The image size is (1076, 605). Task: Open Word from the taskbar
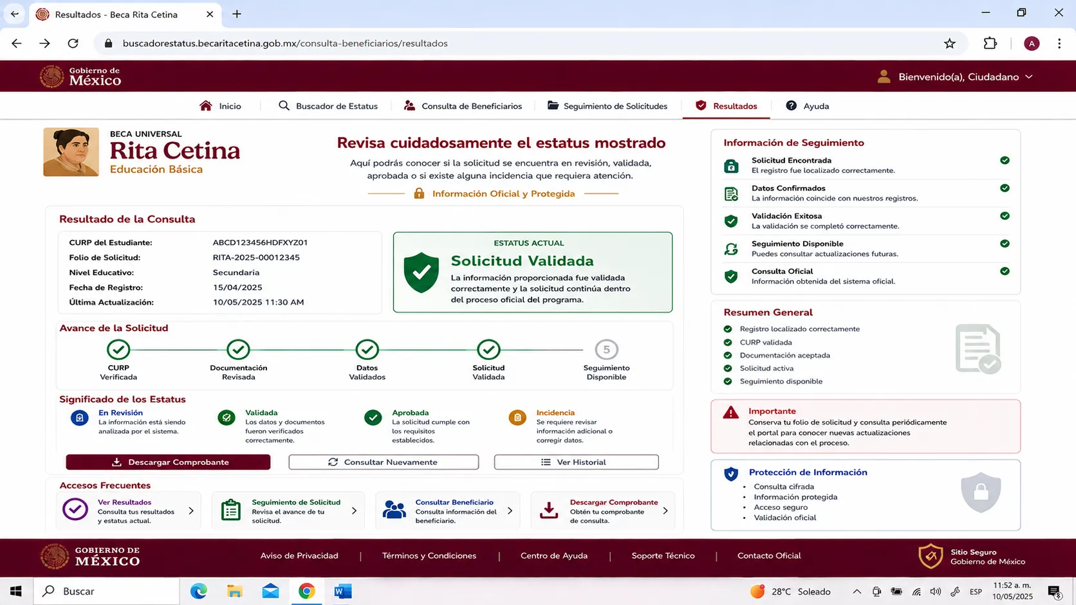pos(343,591)
